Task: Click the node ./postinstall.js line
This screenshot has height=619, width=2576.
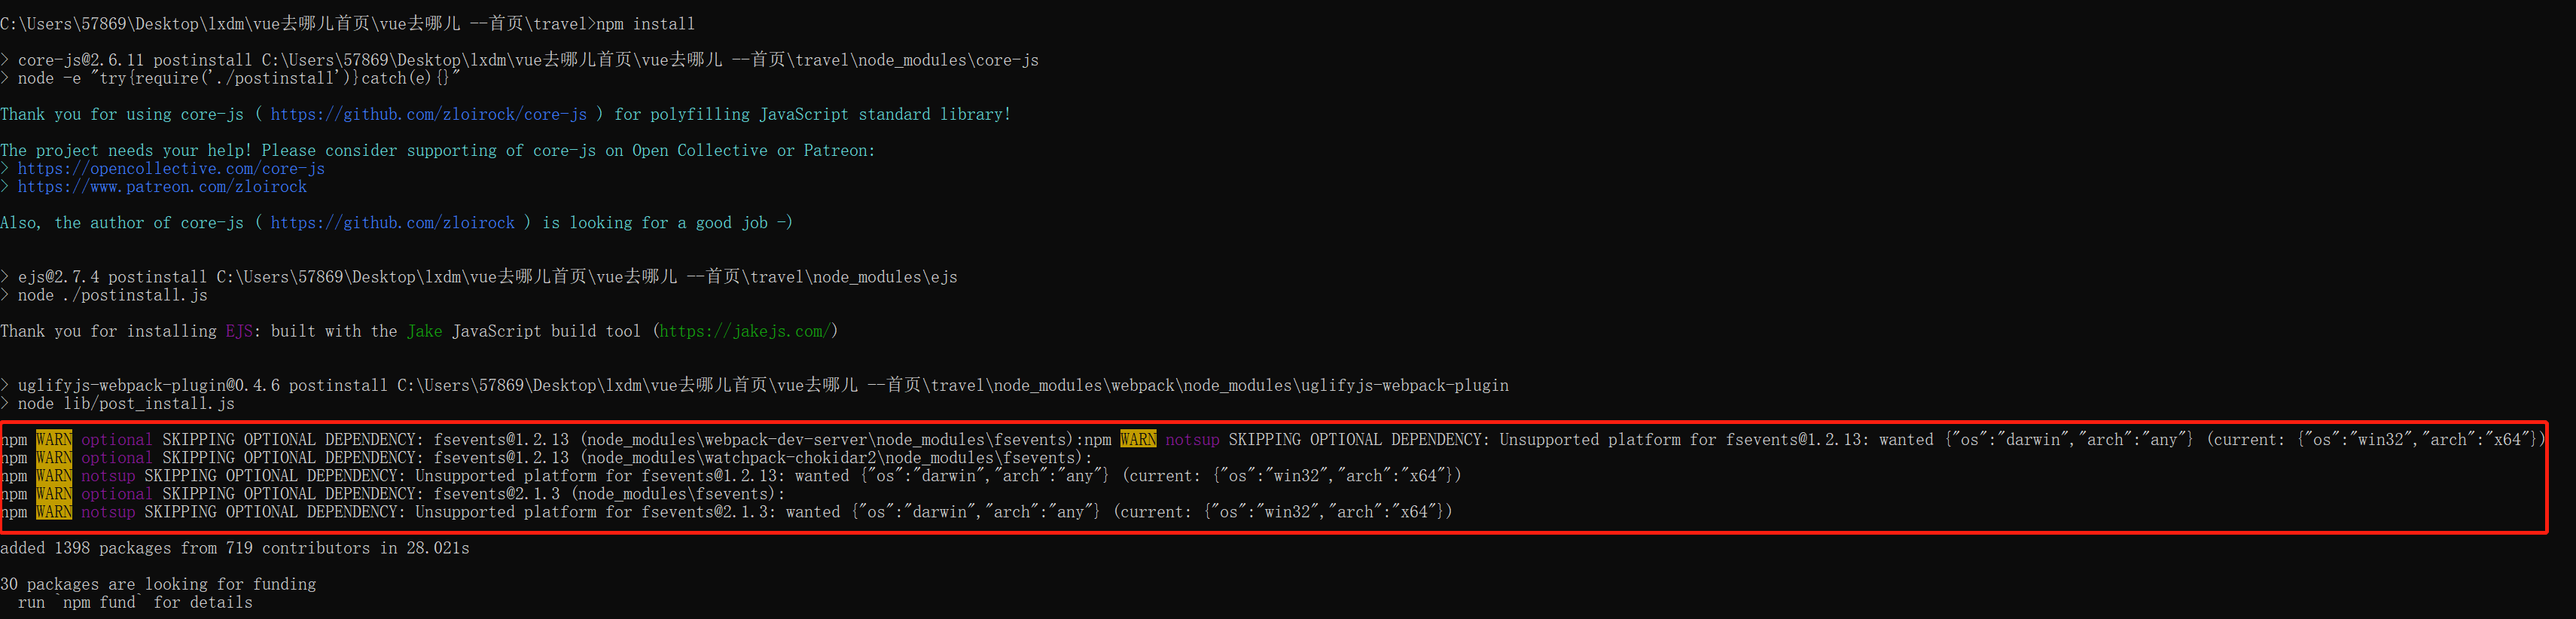Action: coord(112,296)
